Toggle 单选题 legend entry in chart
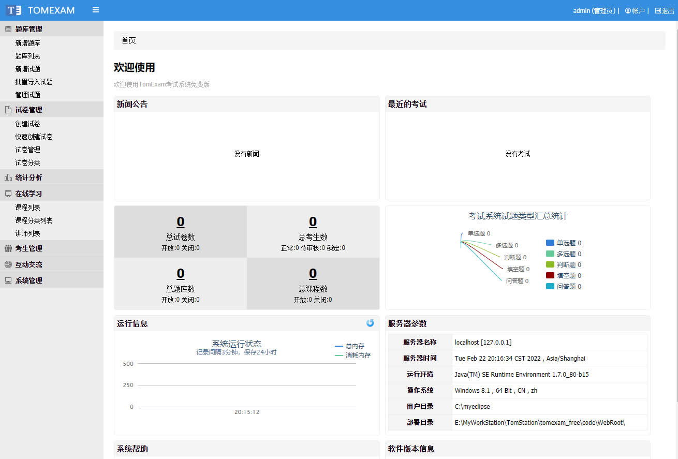The height and width of the screenshot is (459, 678). [564, 243]
